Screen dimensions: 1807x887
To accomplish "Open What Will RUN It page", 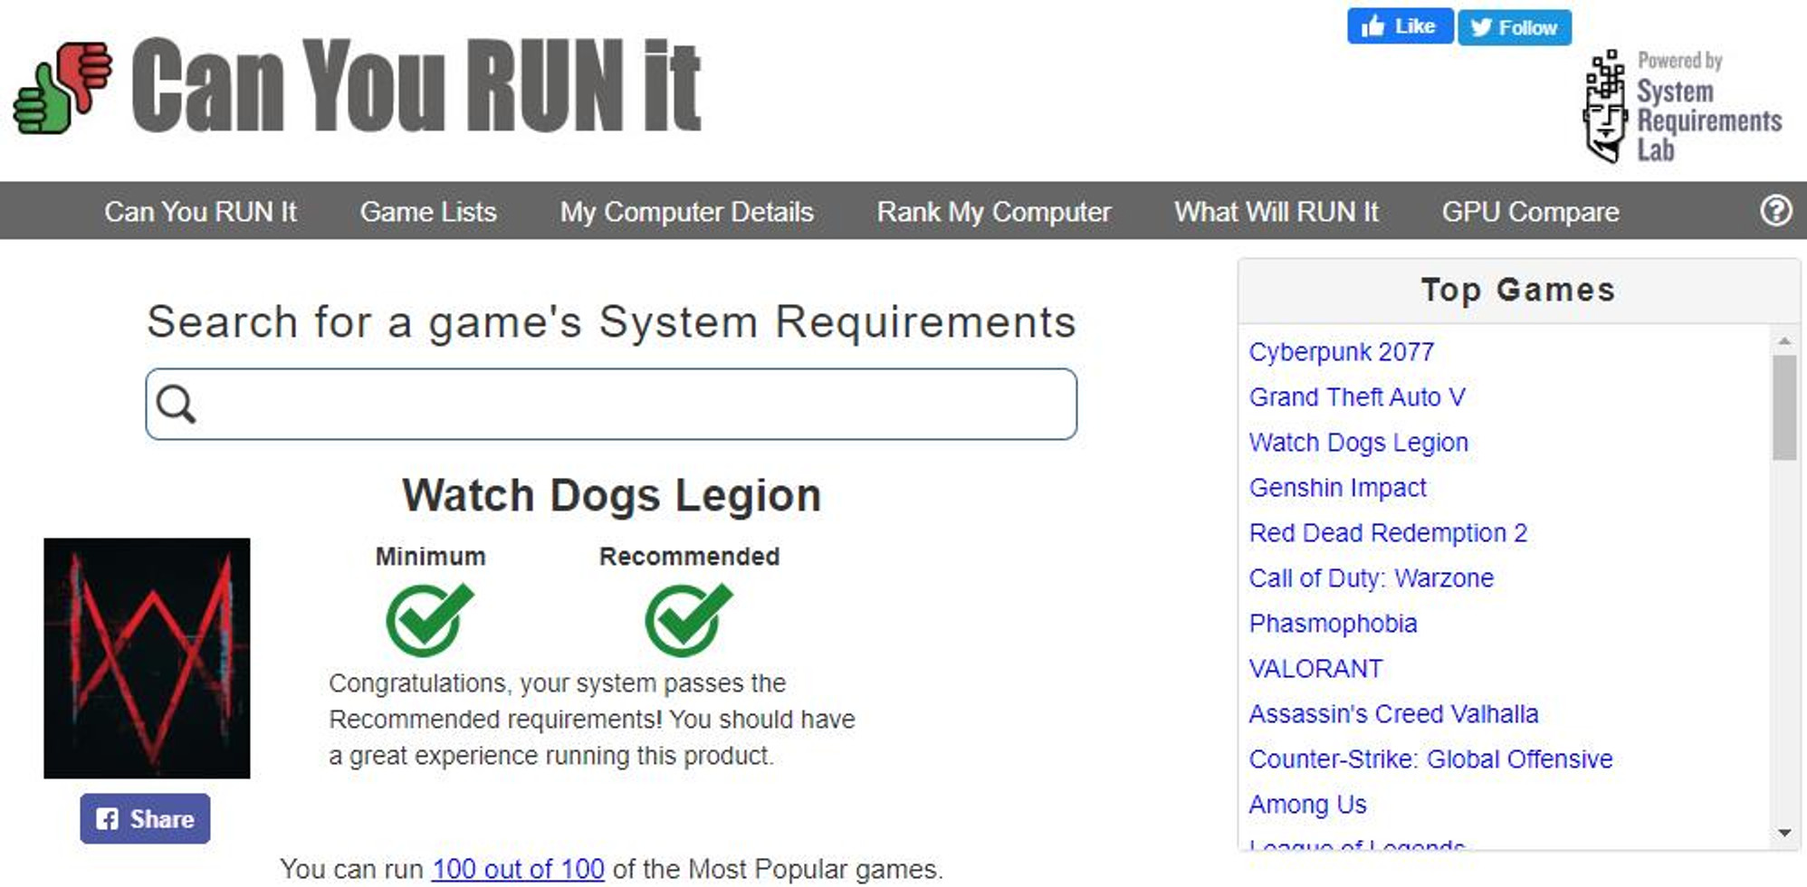I will [x=1276, y=211].
